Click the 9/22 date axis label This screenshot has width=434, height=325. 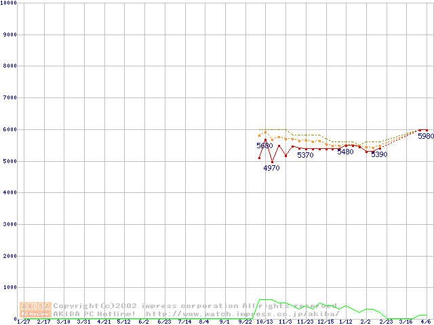(x=244, y=322)
